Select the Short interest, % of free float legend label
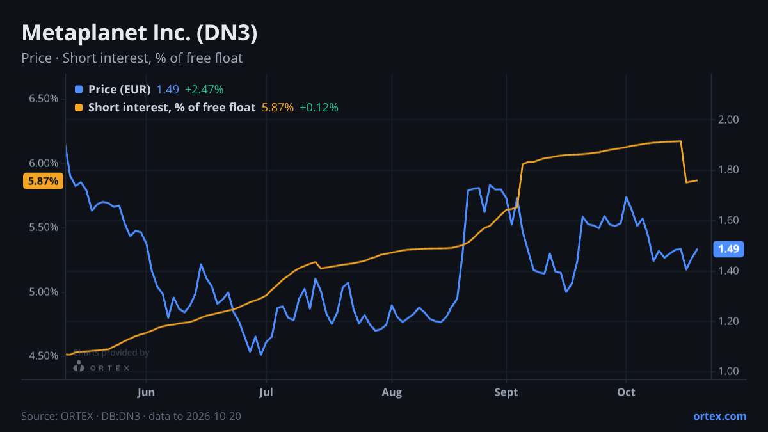Screen dimensions: 768x432 [x=172, y=108]
